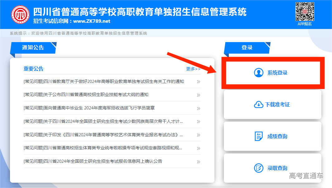
Task: Select the 登录 tab header
Action: [247, 48]
